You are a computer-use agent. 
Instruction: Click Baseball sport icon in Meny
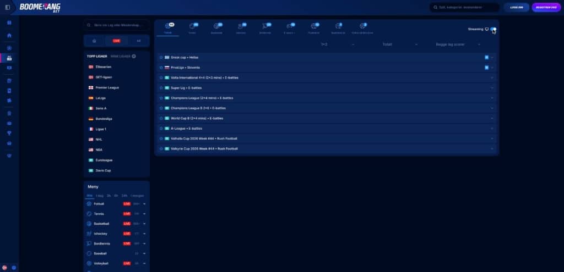[89, 253]
